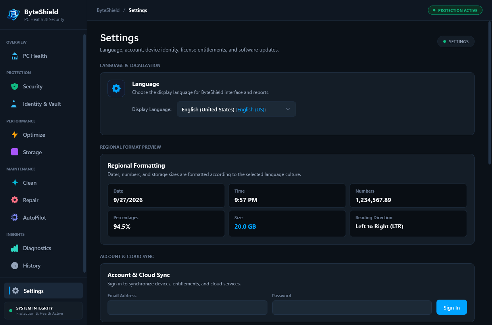The height and width of the screenshot is (325, 492).
Task: Focus the Email Address field
Action: [x=187, y=308]
